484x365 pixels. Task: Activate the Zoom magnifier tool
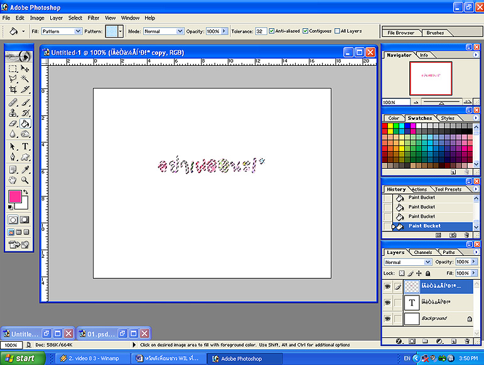tap(25, 180)
